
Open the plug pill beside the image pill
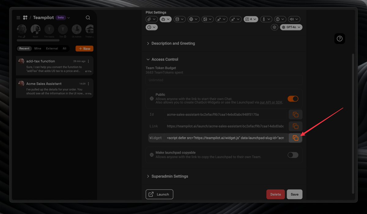click(x=221, y=19)
